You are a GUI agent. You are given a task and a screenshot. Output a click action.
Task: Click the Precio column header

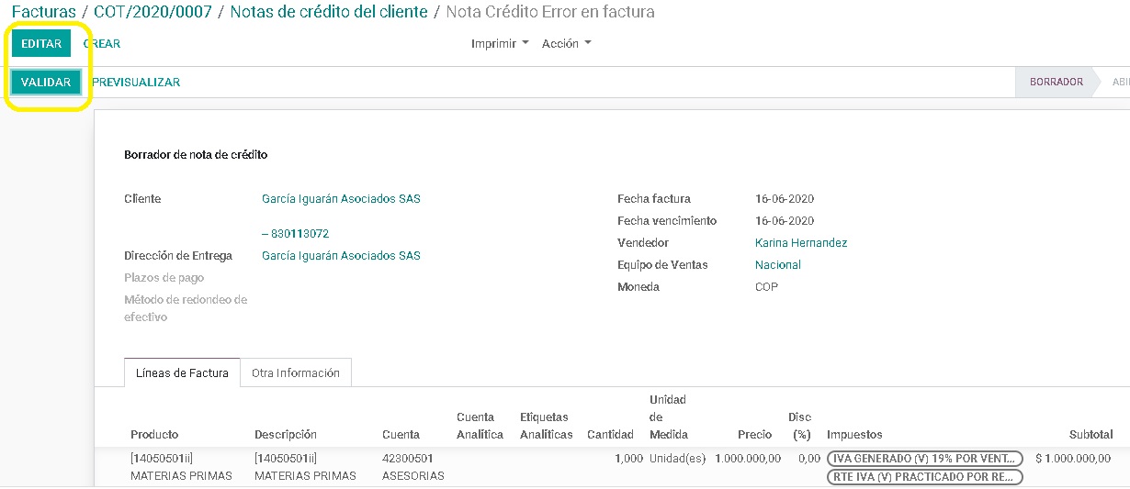(754, 434)
